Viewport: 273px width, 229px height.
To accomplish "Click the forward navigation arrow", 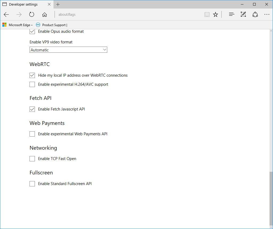I will (x=19, y=14).
